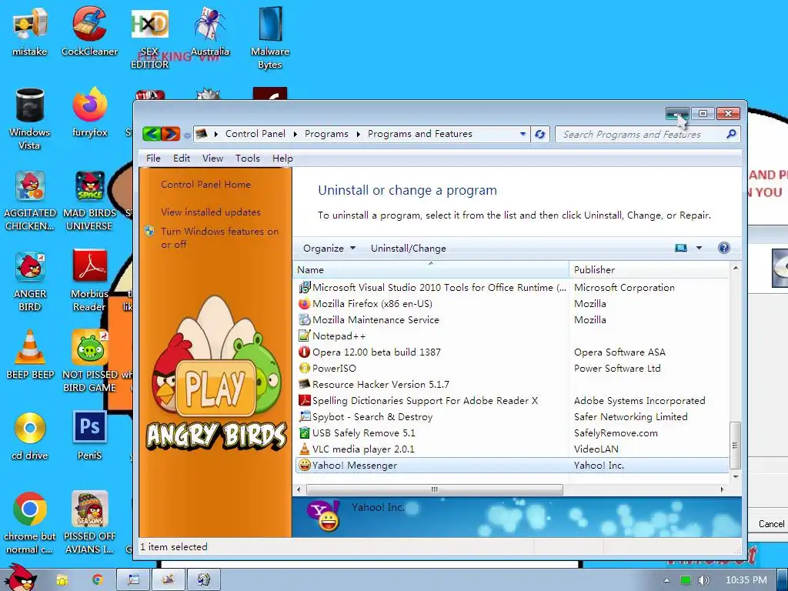The width and height of the screenshot is (788, 591).
Task: Select the ANGER BIRD desktop icon
Action: point(30,282)
